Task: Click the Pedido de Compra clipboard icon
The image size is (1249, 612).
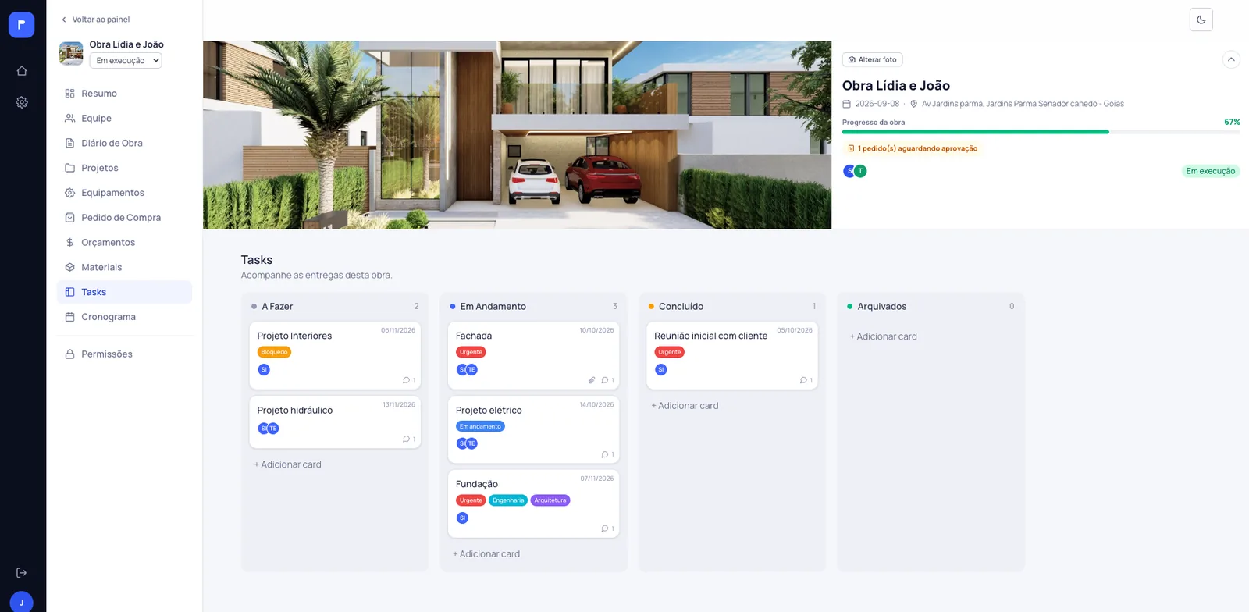Action: tap(69, 218)
